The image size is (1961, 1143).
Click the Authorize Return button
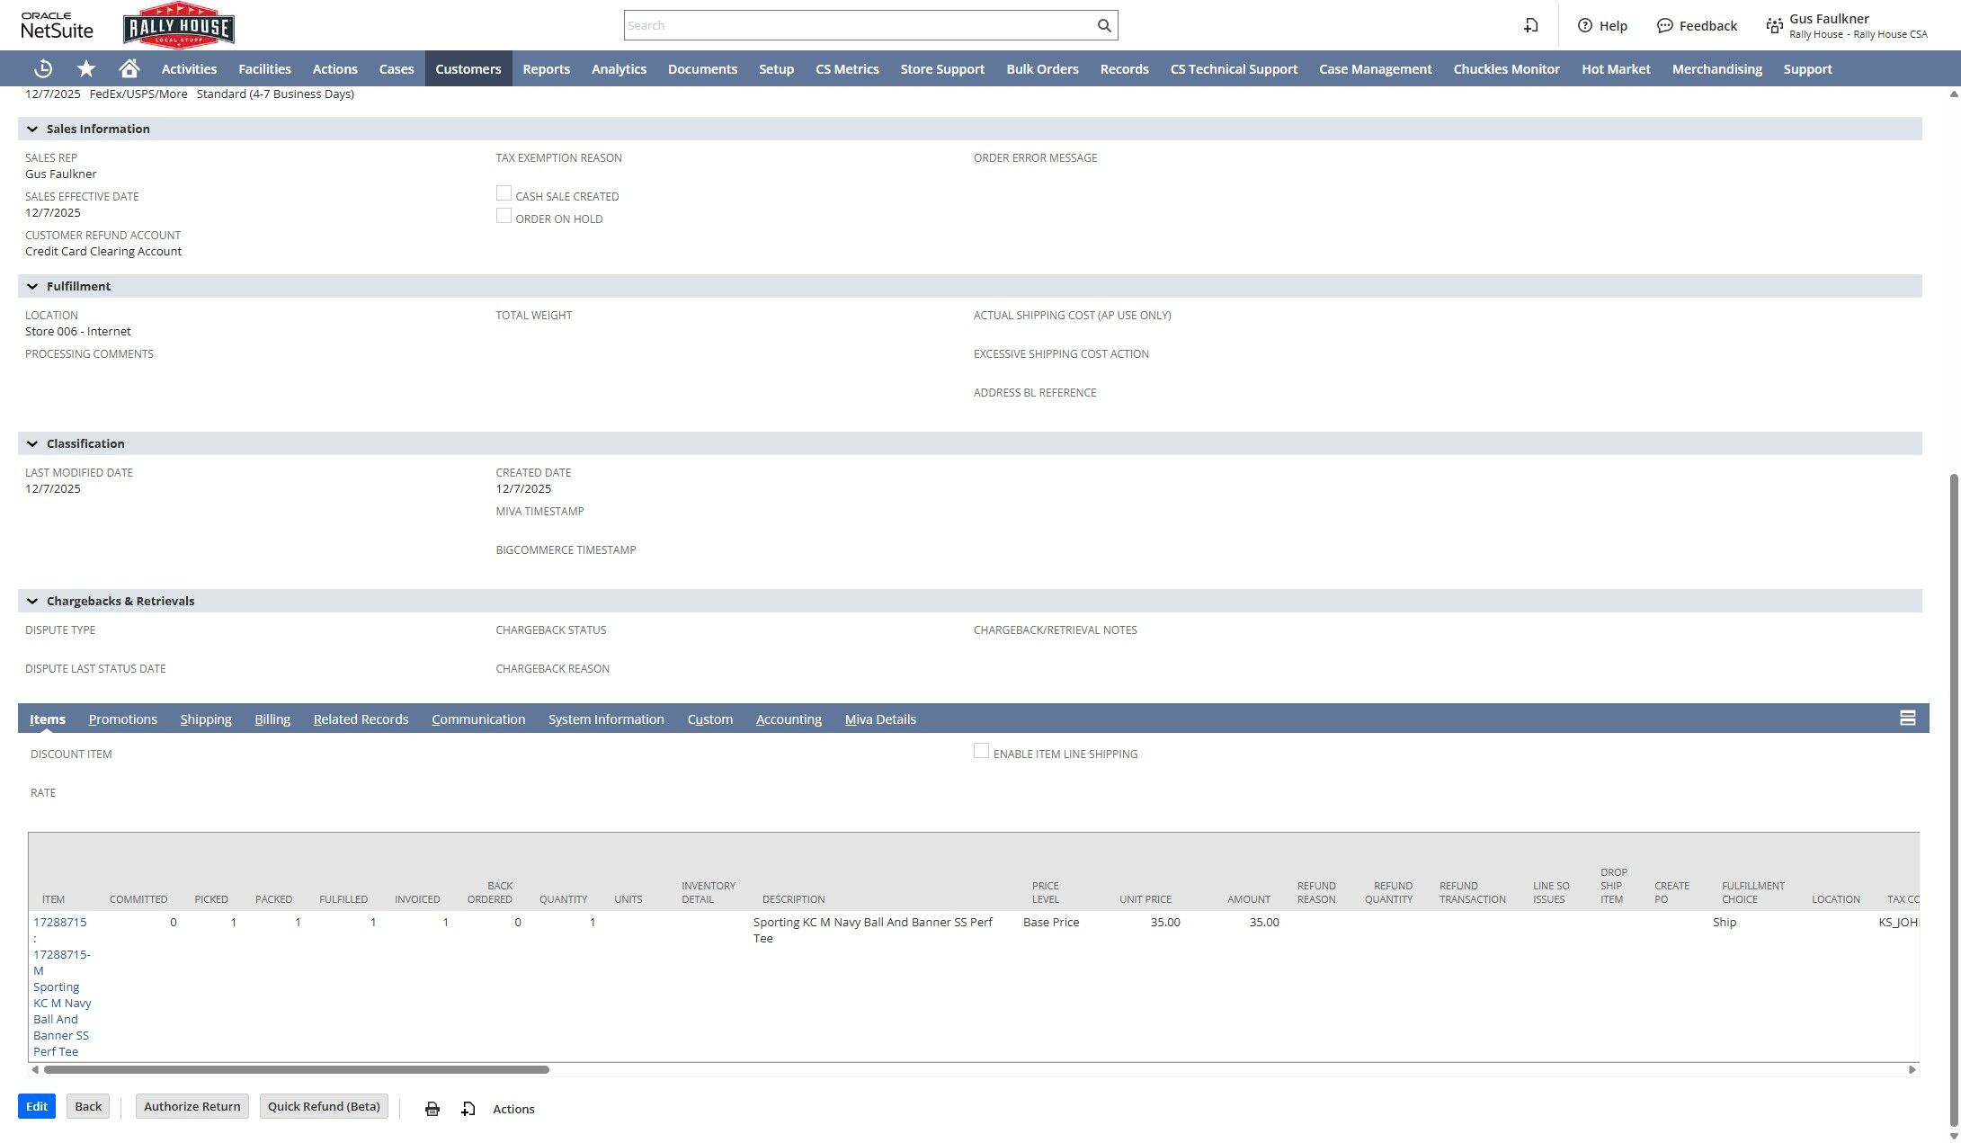[x=192, y=1106]
